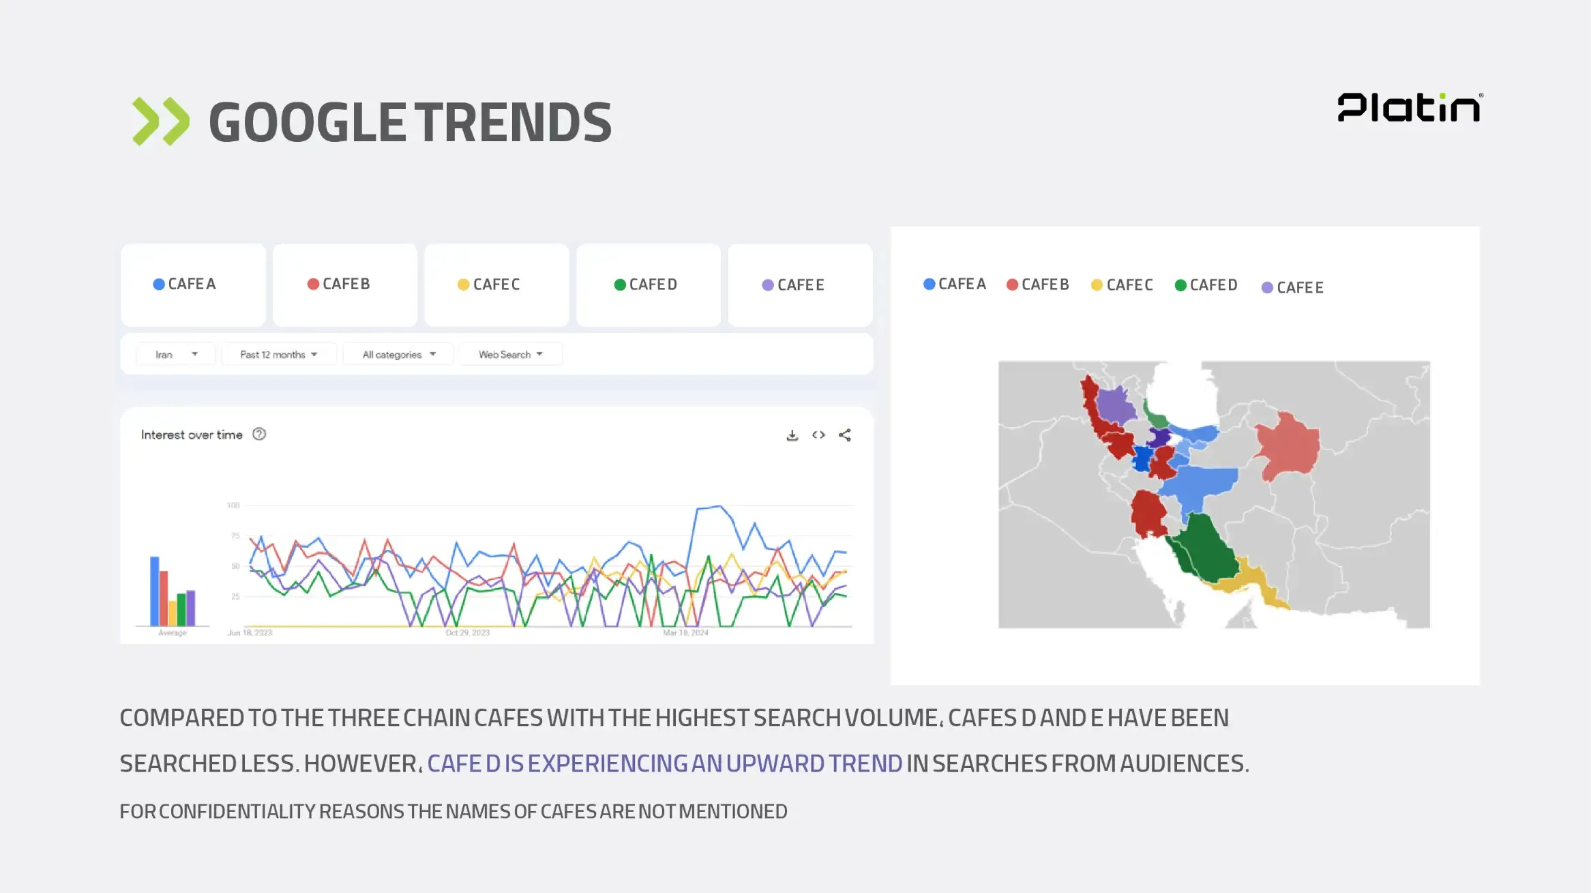Click the download icon in Interest over time
Screen dimensions: 1591x893
pos(792,435)
